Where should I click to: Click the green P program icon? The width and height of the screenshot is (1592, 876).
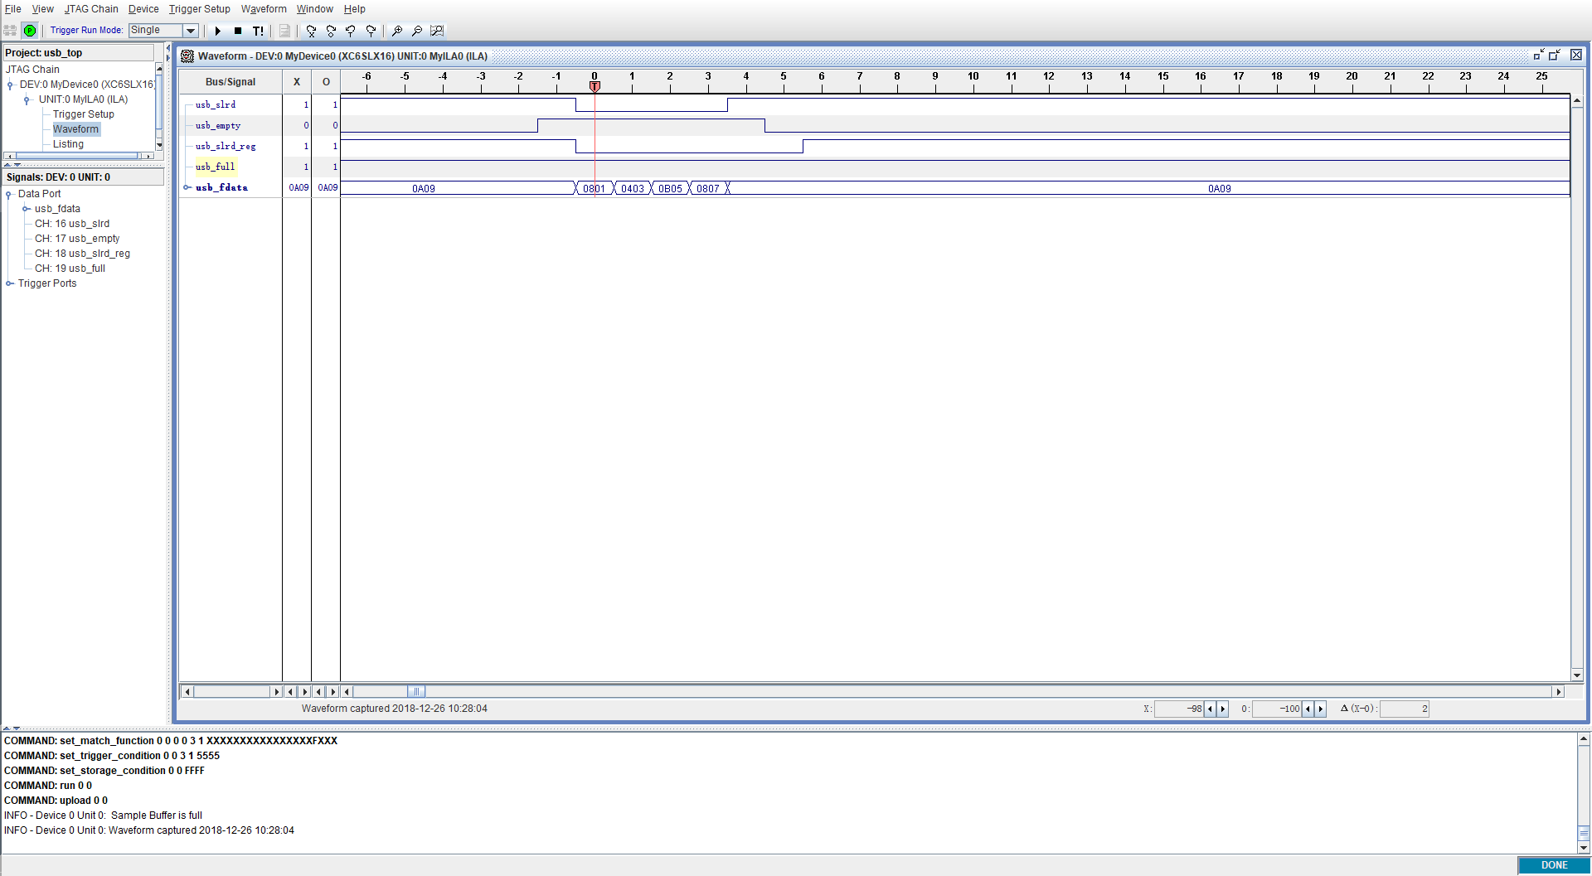tap(30, 31)
